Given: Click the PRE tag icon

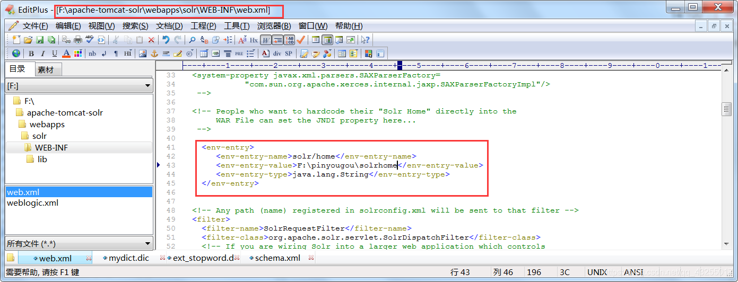Looking at the screenshot, I should (x=239, y=54).
